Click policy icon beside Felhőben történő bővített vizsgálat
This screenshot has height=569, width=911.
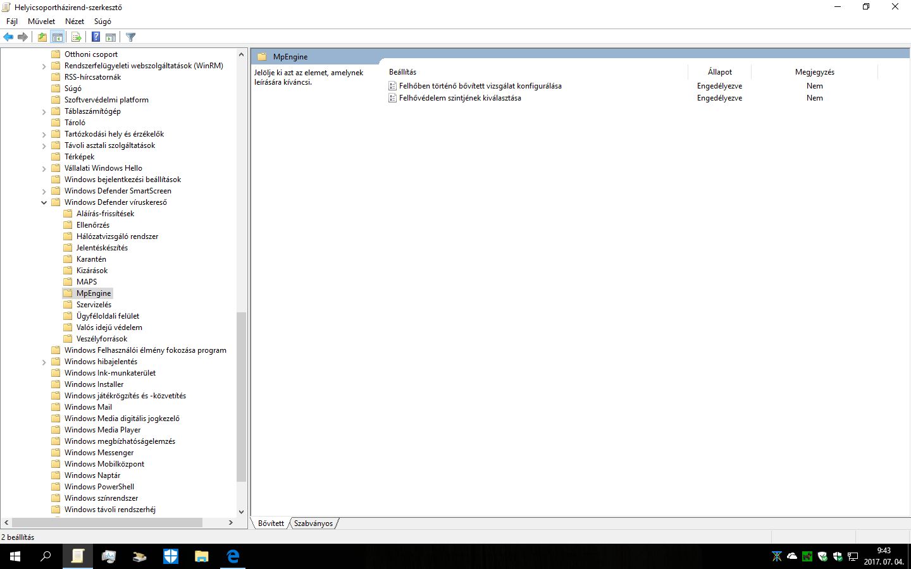pyautogui.click(x=393, y=86)
